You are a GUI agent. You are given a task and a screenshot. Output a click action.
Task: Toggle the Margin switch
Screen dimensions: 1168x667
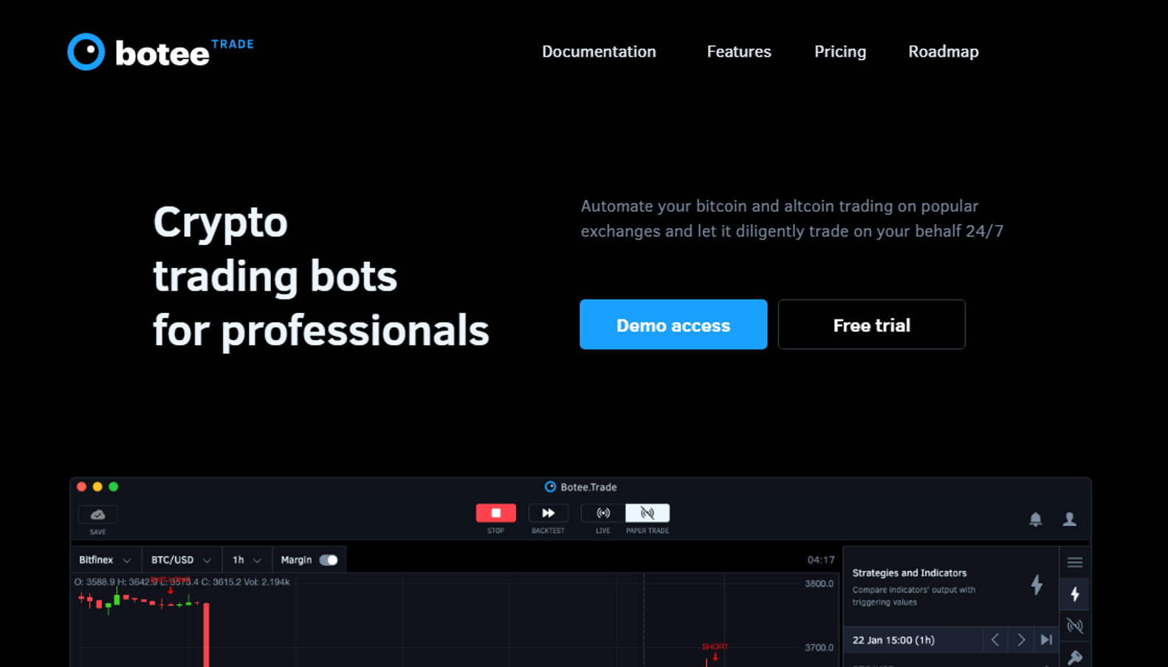pos(329,560)
